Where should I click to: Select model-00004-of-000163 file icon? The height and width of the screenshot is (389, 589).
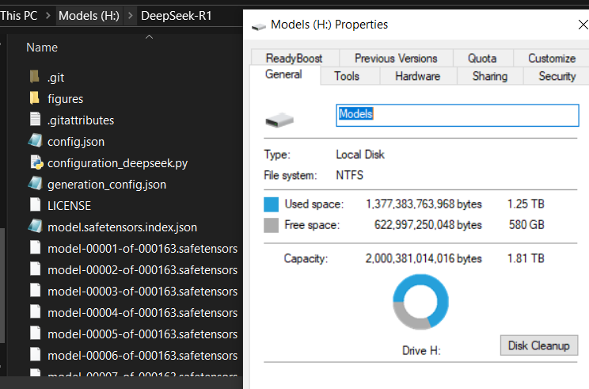tap(36, 312)
